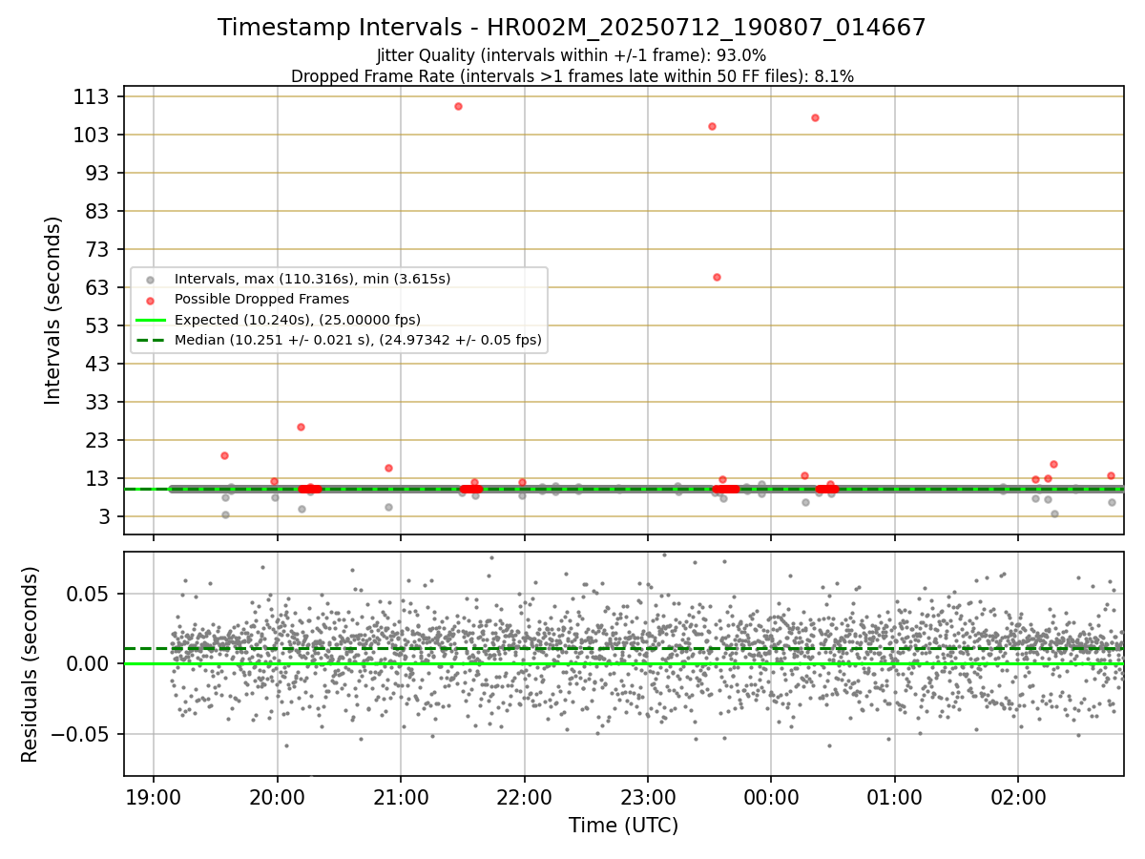
Task: Click legend entry 'Median (10.251 +/- 0.021 s)'
Action: [358, 339]
